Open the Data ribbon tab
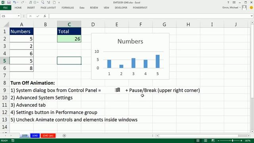The image size is (254, 143). pos(82,8)
